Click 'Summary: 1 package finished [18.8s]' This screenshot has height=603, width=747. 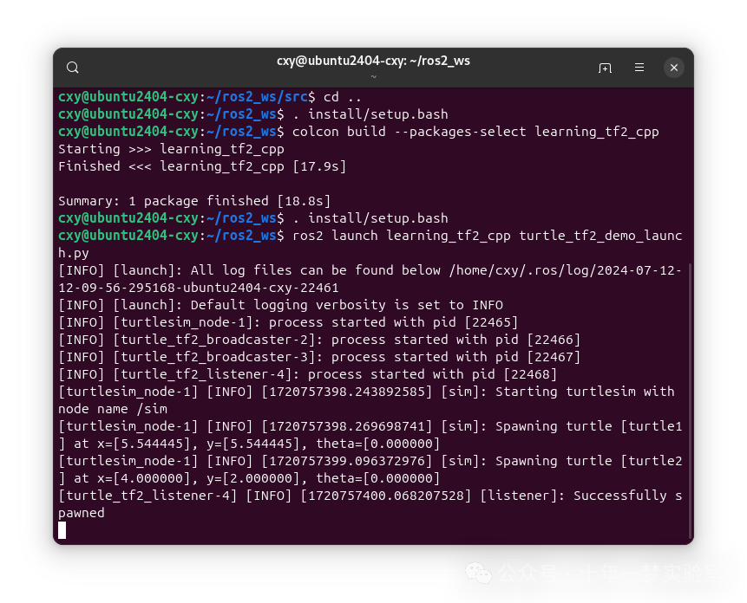point(194,201)
